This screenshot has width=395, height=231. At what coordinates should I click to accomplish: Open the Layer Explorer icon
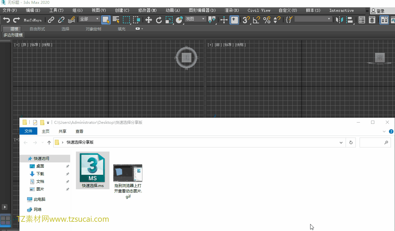(372, 20)
